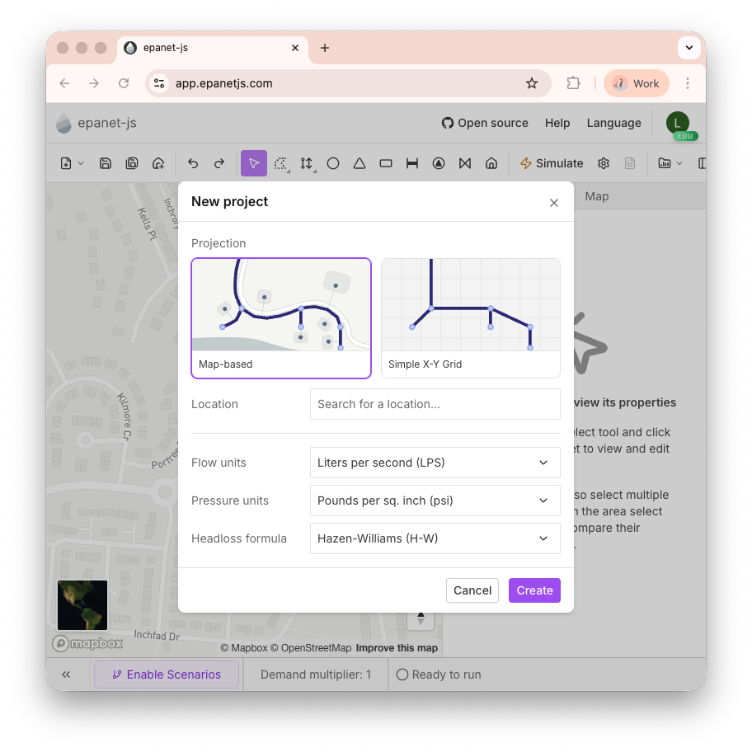Viewport: 752px width, 752px height.
Task: Choose the Simple X-Y Grid projection
Action: (x=471, y=317)
